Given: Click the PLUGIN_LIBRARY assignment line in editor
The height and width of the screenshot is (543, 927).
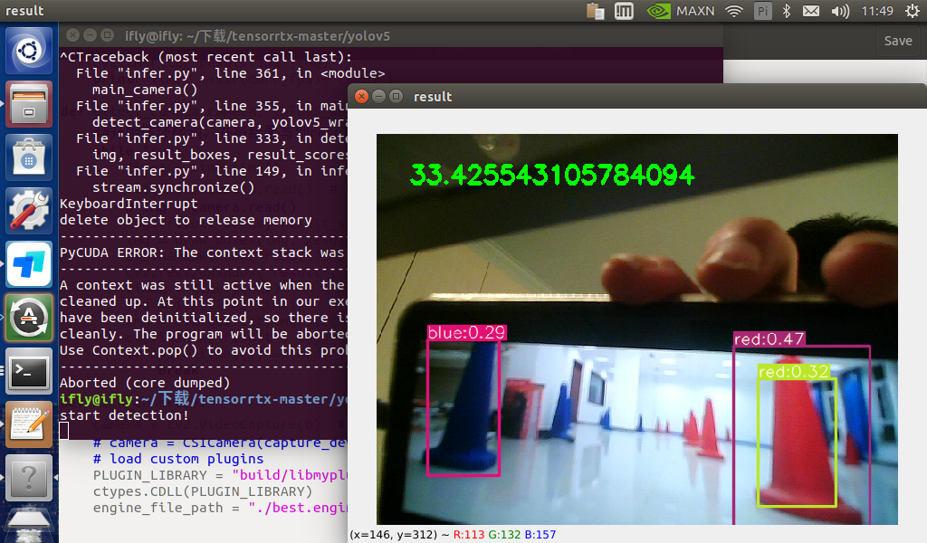Looking at the screenshot, I should (220, 476).
